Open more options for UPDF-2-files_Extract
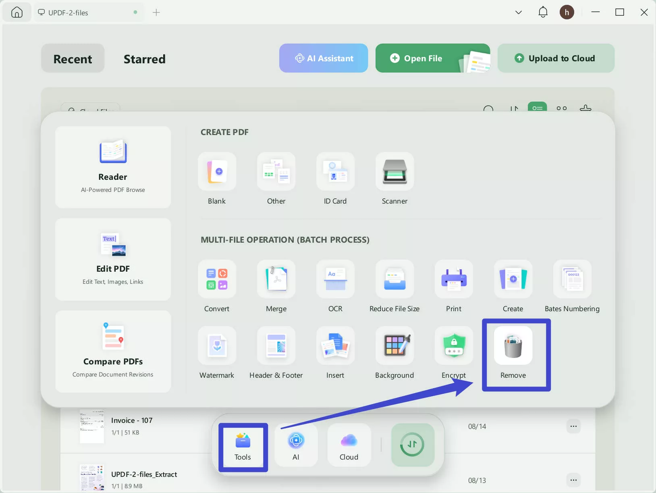The height and width of the screenshot is (493, 656). click(x=573, y=480)
